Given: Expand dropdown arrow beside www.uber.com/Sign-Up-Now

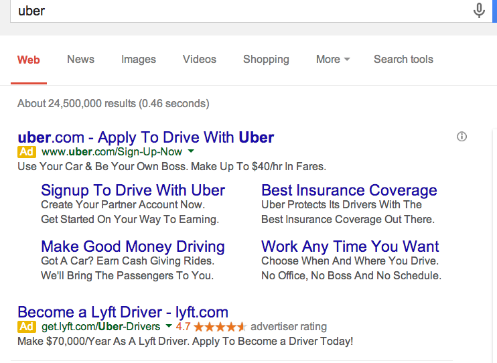Looking at the screenshot, I should 191,151.
